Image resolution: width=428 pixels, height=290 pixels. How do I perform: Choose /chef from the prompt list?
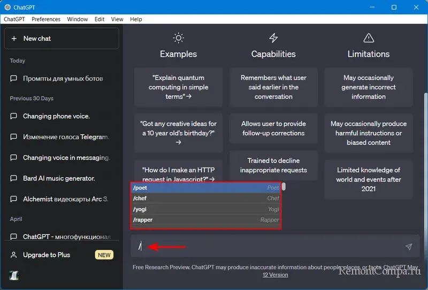click(x=206, y=199)
